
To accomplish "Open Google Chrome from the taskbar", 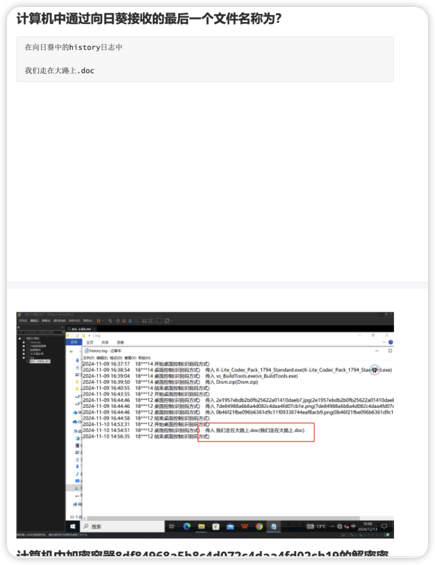I will [x=259, y=526].
